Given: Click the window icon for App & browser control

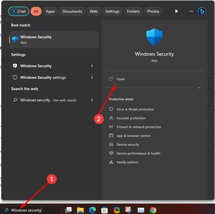Looking at the screenshot, I should coord(111,136).
